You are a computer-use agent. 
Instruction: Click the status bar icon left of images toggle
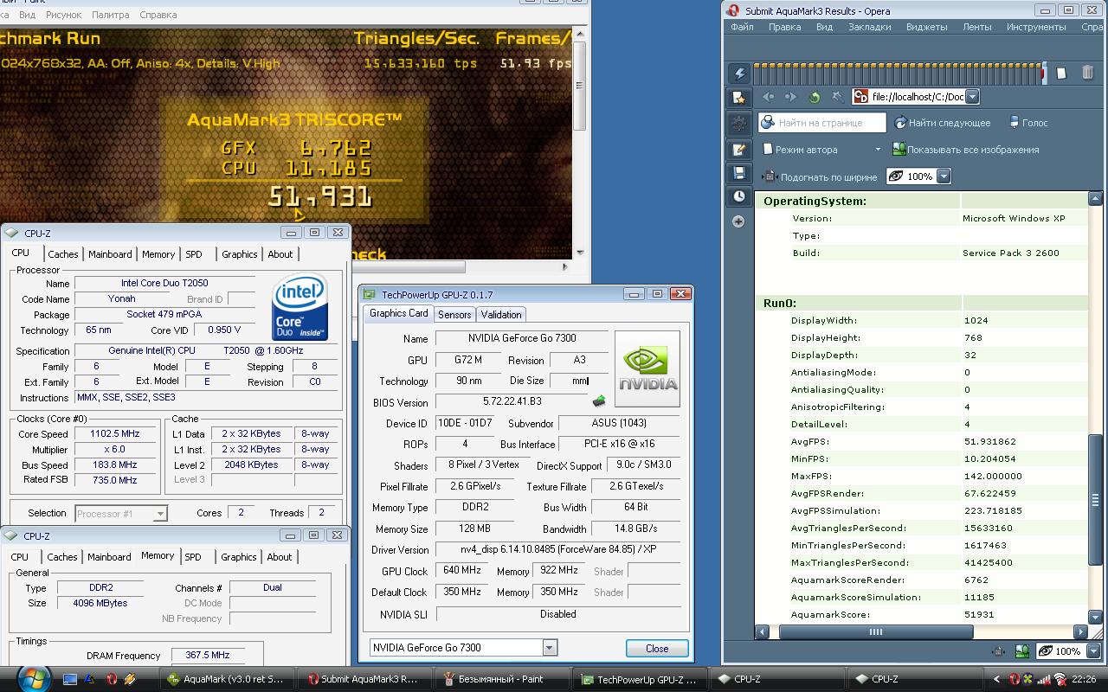tap(998, 651)
